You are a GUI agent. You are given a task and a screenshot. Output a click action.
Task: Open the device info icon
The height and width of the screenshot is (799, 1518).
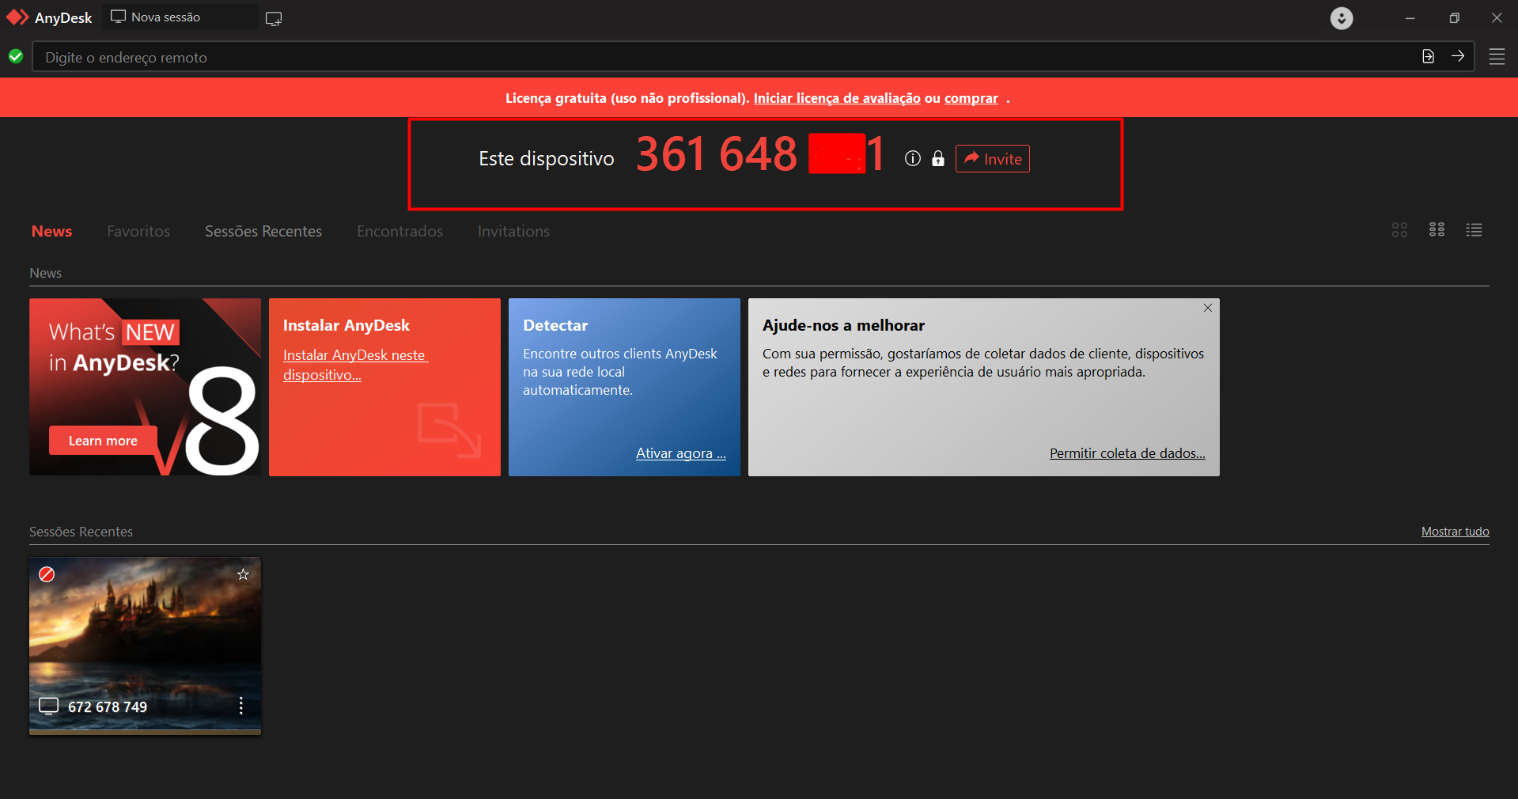913,159
